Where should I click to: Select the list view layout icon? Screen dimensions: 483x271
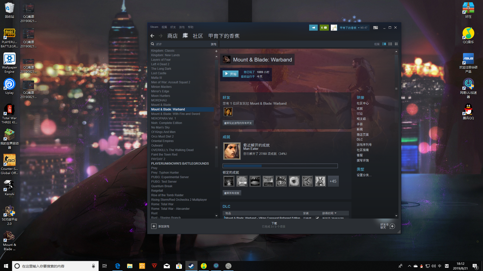(390, 44)
